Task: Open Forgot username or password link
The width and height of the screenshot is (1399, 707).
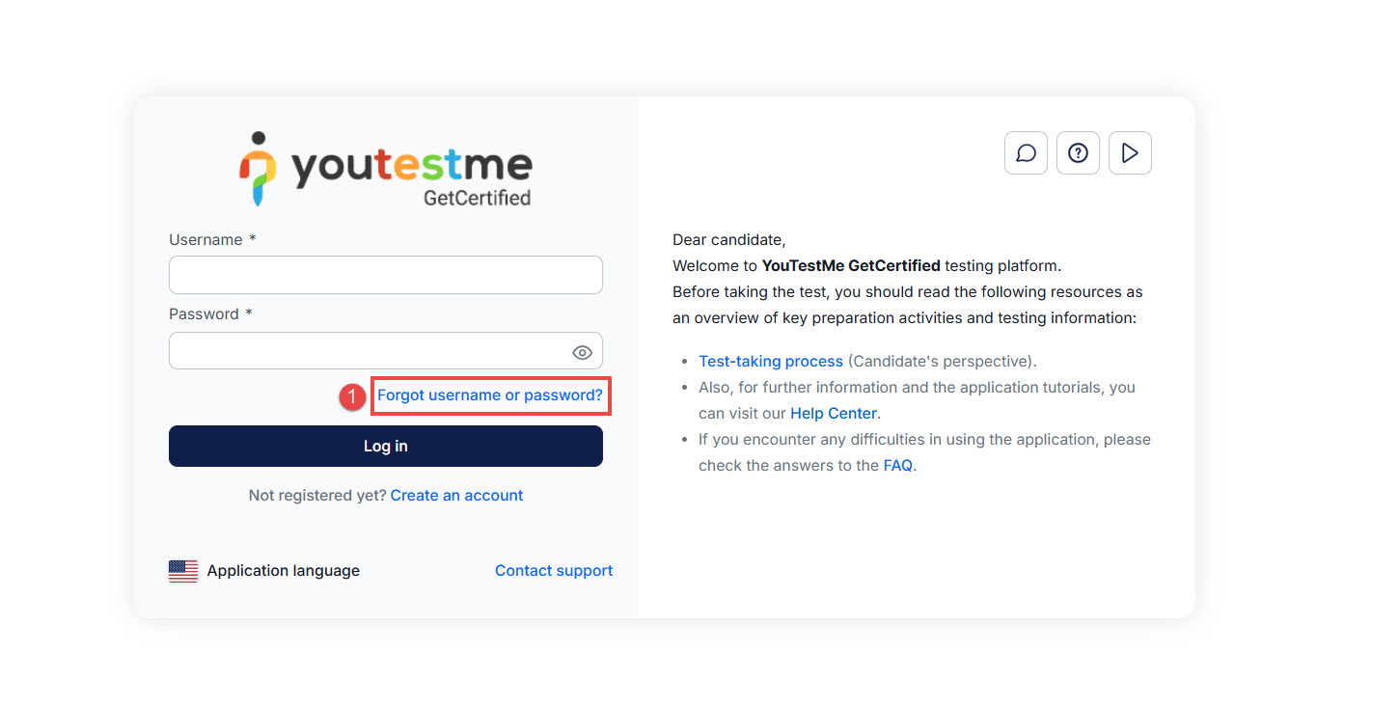Action: pos(489,395)
